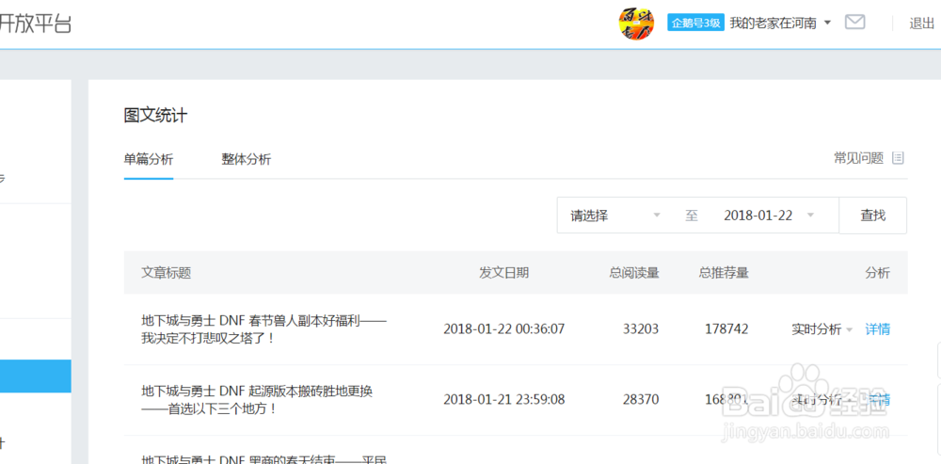Click the profile avatar picture
941x464 pixels.
tap(636, 24)
